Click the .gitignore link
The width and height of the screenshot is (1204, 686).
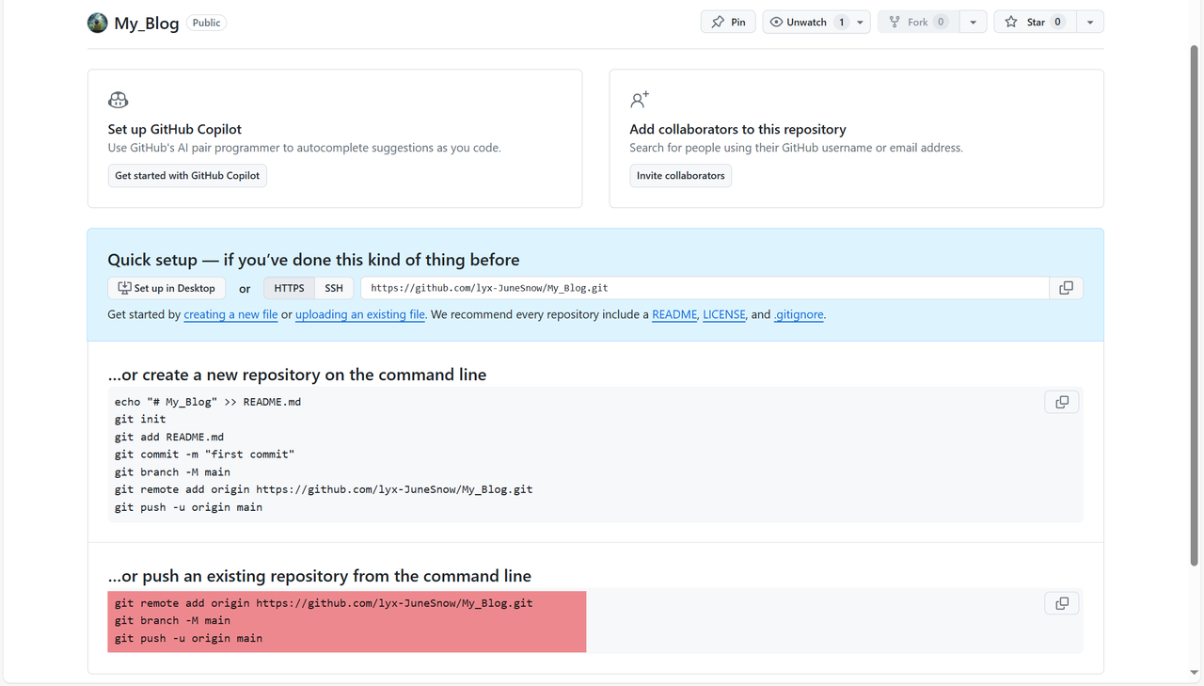(x=799, y=314)
